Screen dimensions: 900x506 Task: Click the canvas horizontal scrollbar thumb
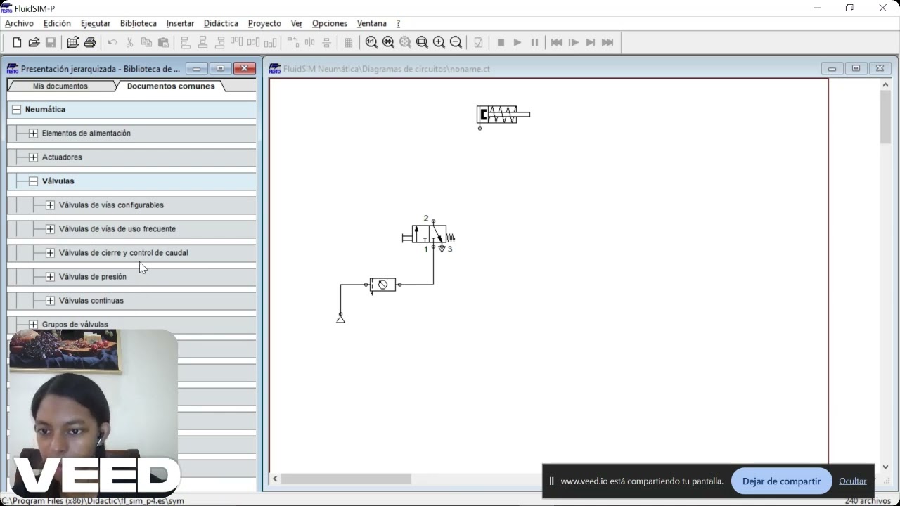point(346,479)
